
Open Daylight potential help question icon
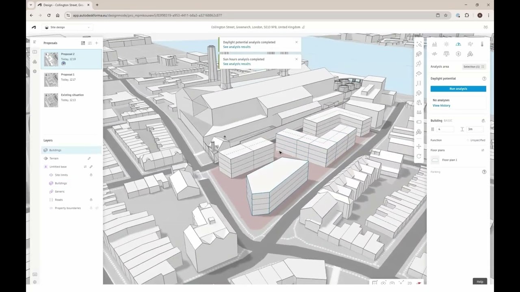click(x=484, y=79)
